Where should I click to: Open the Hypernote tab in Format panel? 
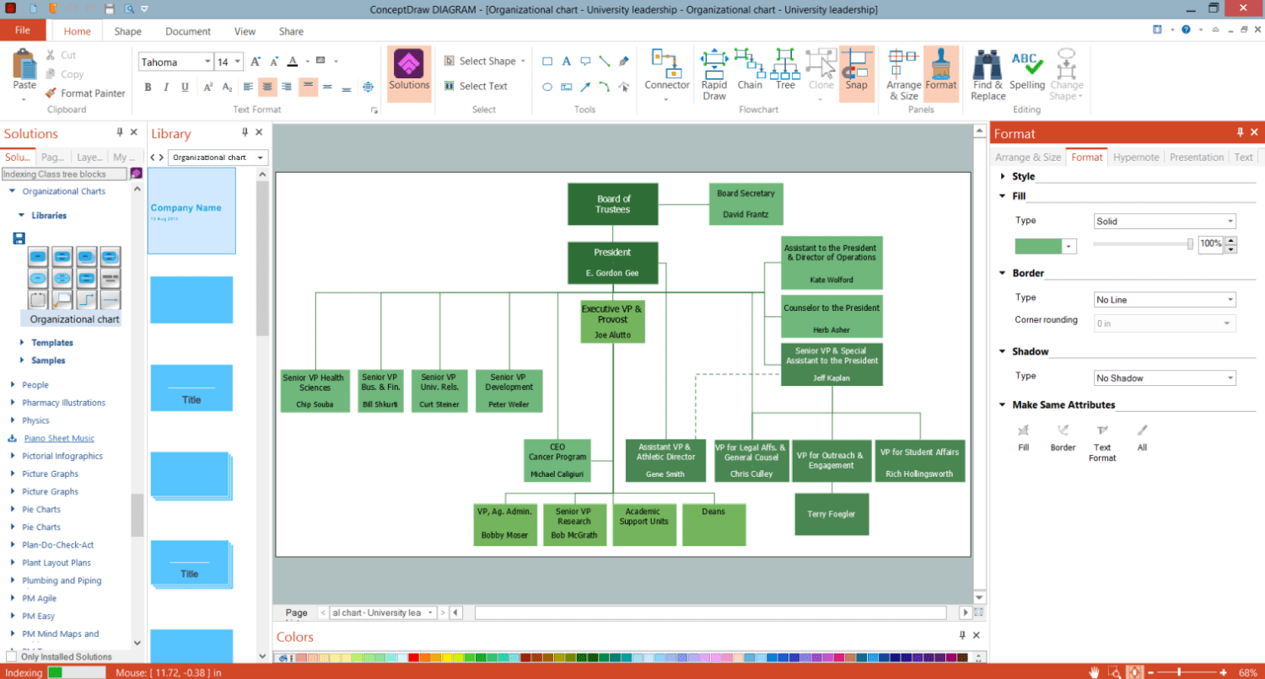pos(1136,158)
